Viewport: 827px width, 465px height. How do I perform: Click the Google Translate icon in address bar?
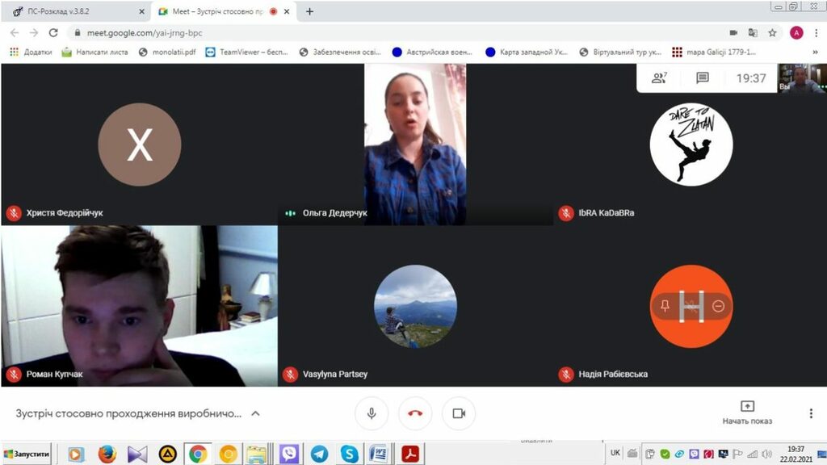coord(753,33)
